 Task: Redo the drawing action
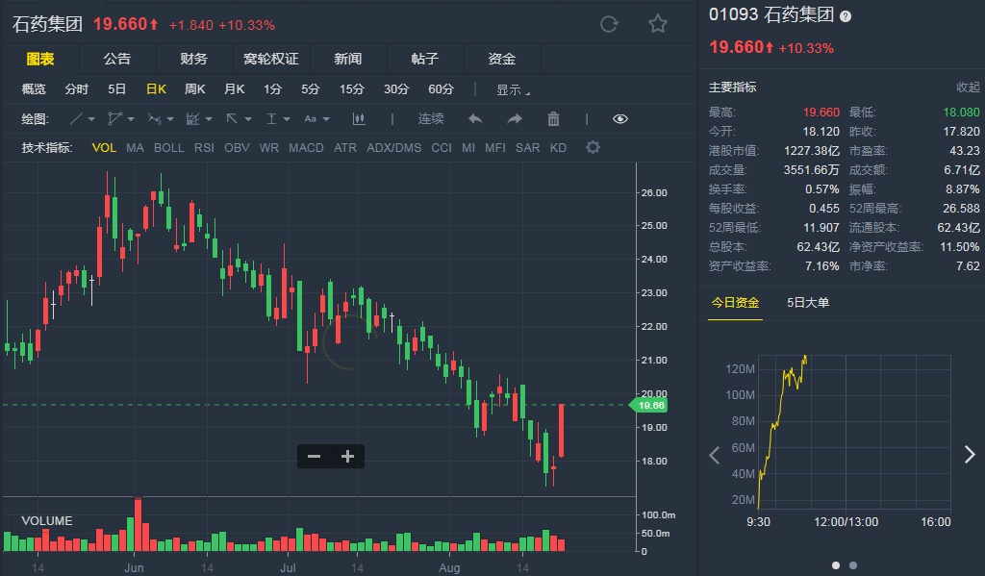(x=514, y=119)
